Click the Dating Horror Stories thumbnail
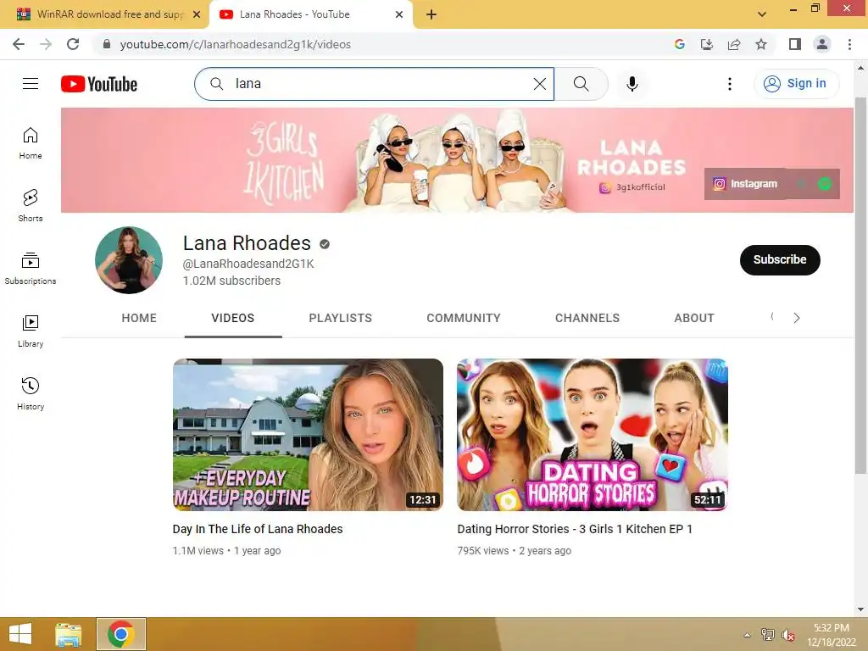Screen dimensions: 868x651 [x=593, y=435]
